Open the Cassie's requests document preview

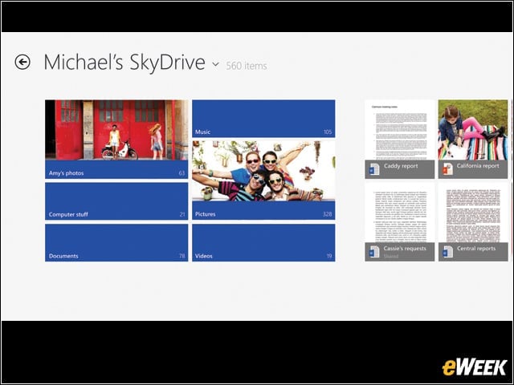pyautogui.click(x=400, y=213)
